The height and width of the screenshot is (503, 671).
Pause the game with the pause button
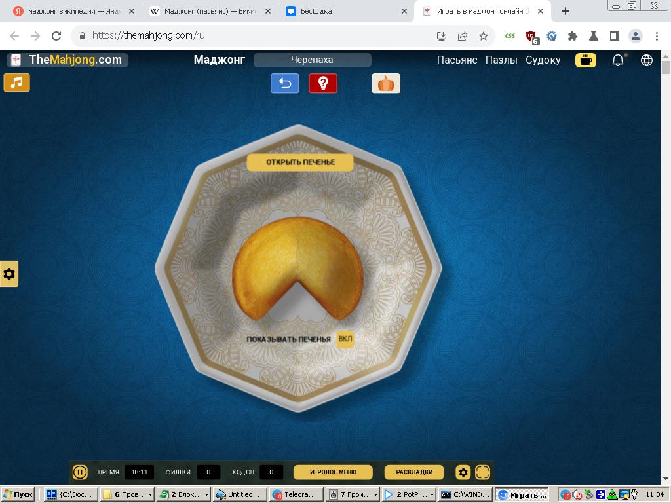80,472
